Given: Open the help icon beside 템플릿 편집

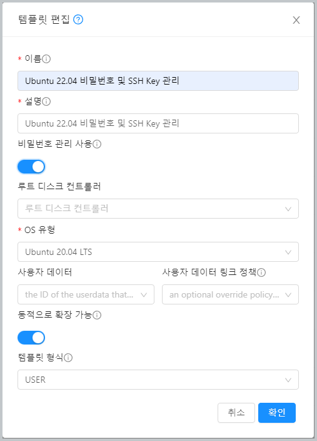Looking at the screenshot, I should (x=78, y=19).
